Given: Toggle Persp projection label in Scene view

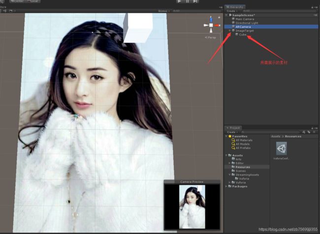Looking at the screenshot, I should click(210, 37).
